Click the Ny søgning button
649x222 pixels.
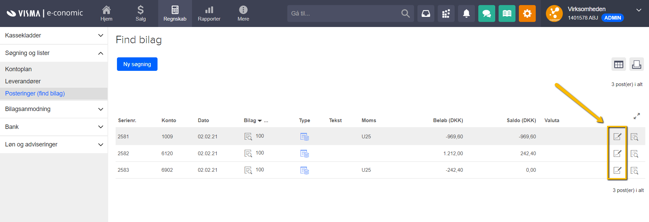137,64
